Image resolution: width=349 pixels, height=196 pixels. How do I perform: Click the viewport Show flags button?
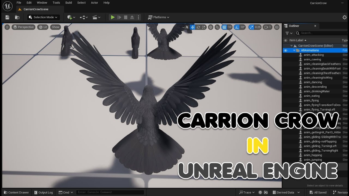coord(56,27)
